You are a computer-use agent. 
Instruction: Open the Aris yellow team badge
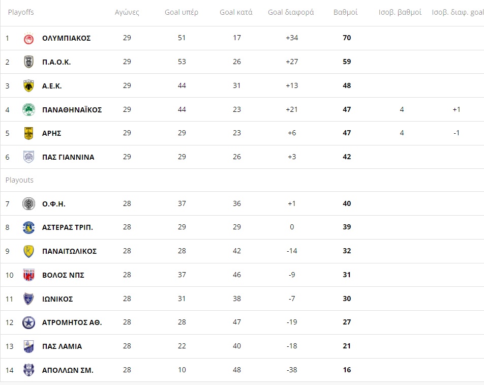[x=28, y=133]
